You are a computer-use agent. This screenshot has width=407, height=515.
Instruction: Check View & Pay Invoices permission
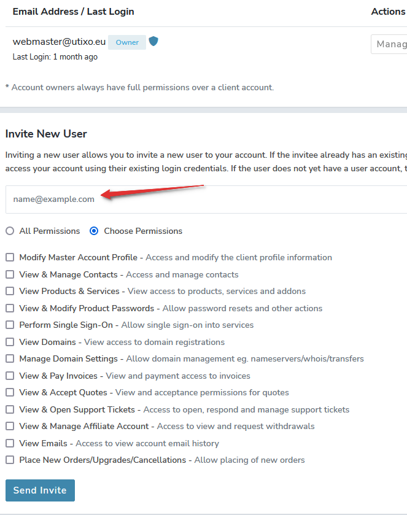pos(10,376)
